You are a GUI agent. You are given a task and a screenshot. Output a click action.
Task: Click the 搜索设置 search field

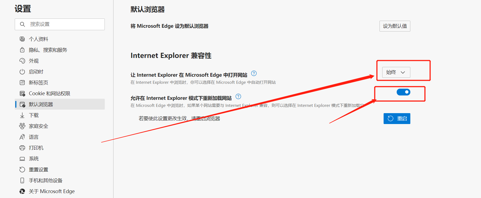[60, 24]
